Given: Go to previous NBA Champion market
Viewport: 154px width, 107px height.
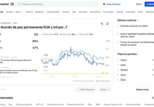Looking at the screenshot, I should click(86, 90).
